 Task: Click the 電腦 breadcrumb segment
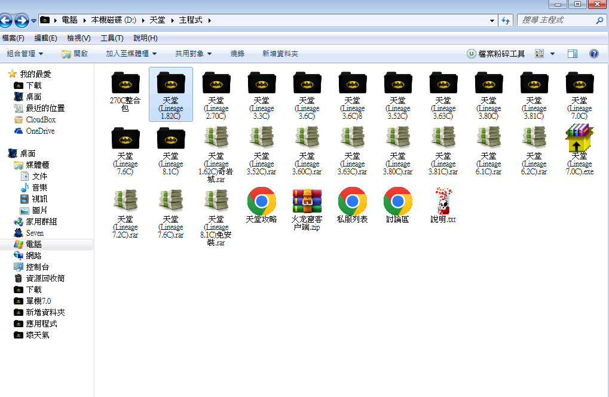click(69, 20)
